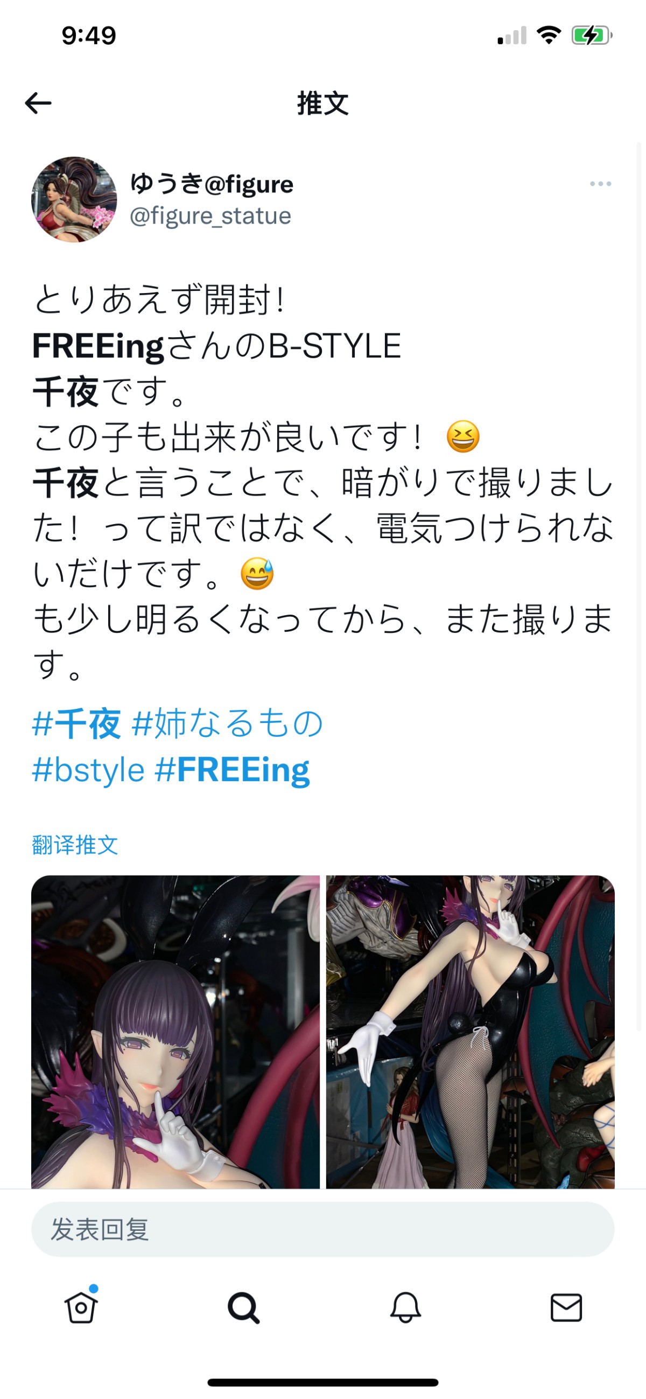The width and height of the screenshot is (646, 1399).
Task: Open the Notifications bell tab
Action: point(405,1307)
